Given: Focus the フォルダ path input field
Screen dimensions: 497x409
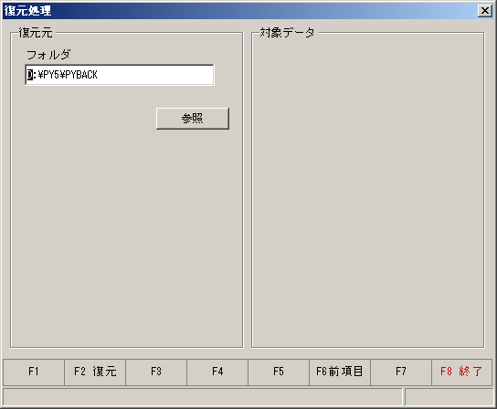Looking at the screenshot, I should click(120, 75).
